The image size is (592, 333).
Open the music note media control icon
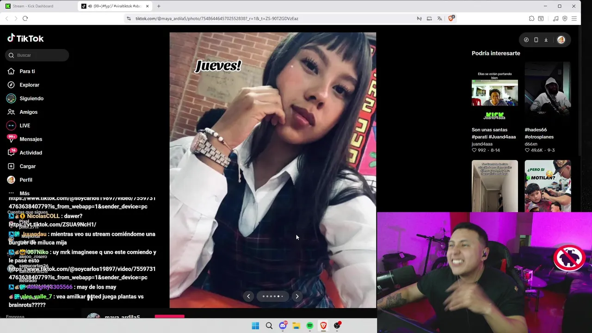coord(555,18)
